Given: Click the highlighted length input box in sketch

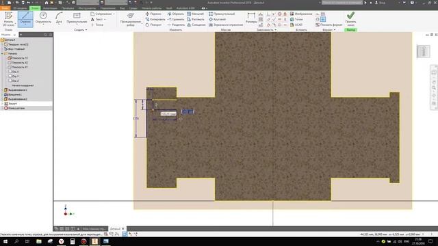Looking at the screenshot, I should click(188, 111).
